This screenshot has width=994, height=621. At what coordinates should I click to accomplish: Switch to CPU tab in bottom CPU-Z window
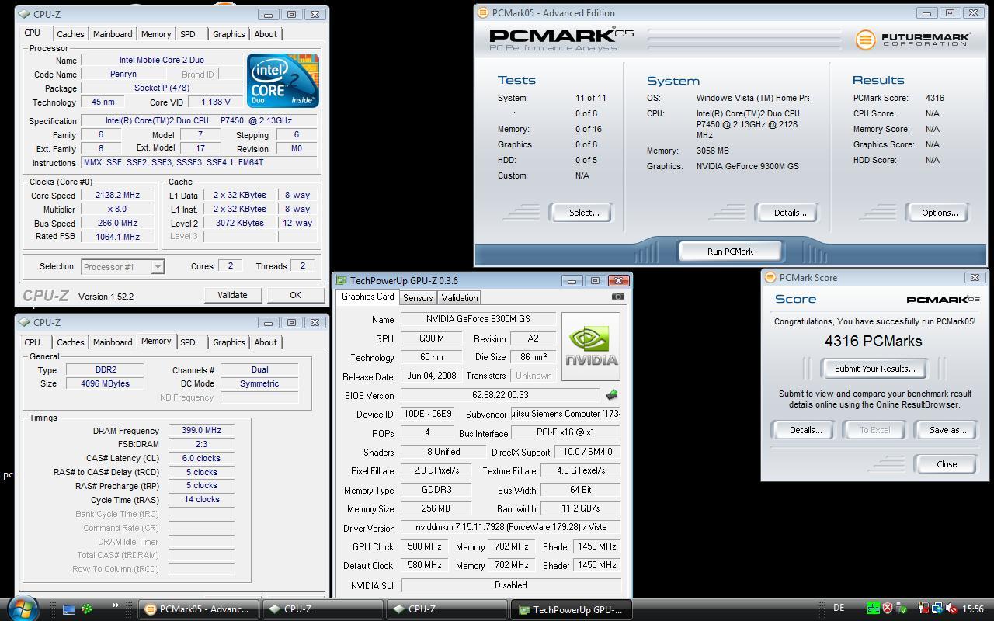coord(32,342)
